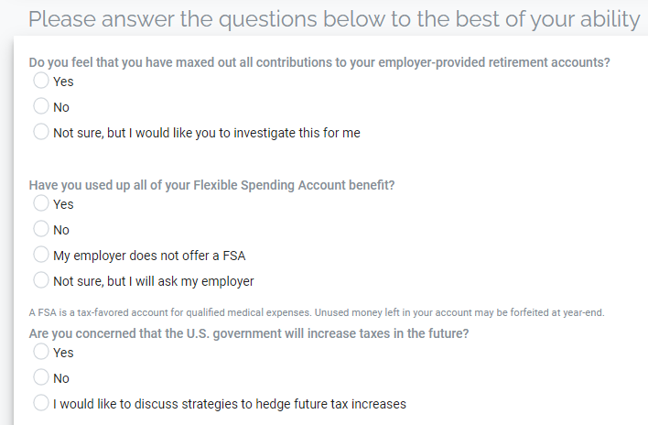Select Yes for maxed out retirement contributions

click(x=41, y=81)
